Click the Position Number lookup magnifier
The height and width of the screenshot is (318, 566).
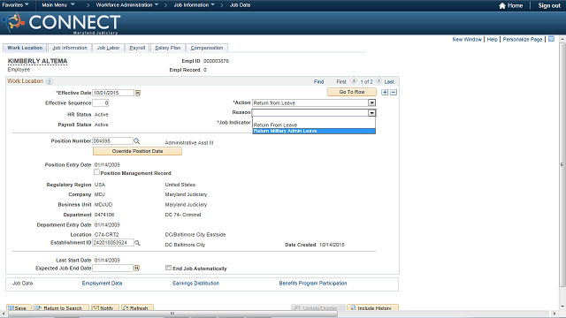tap(137, 141)
